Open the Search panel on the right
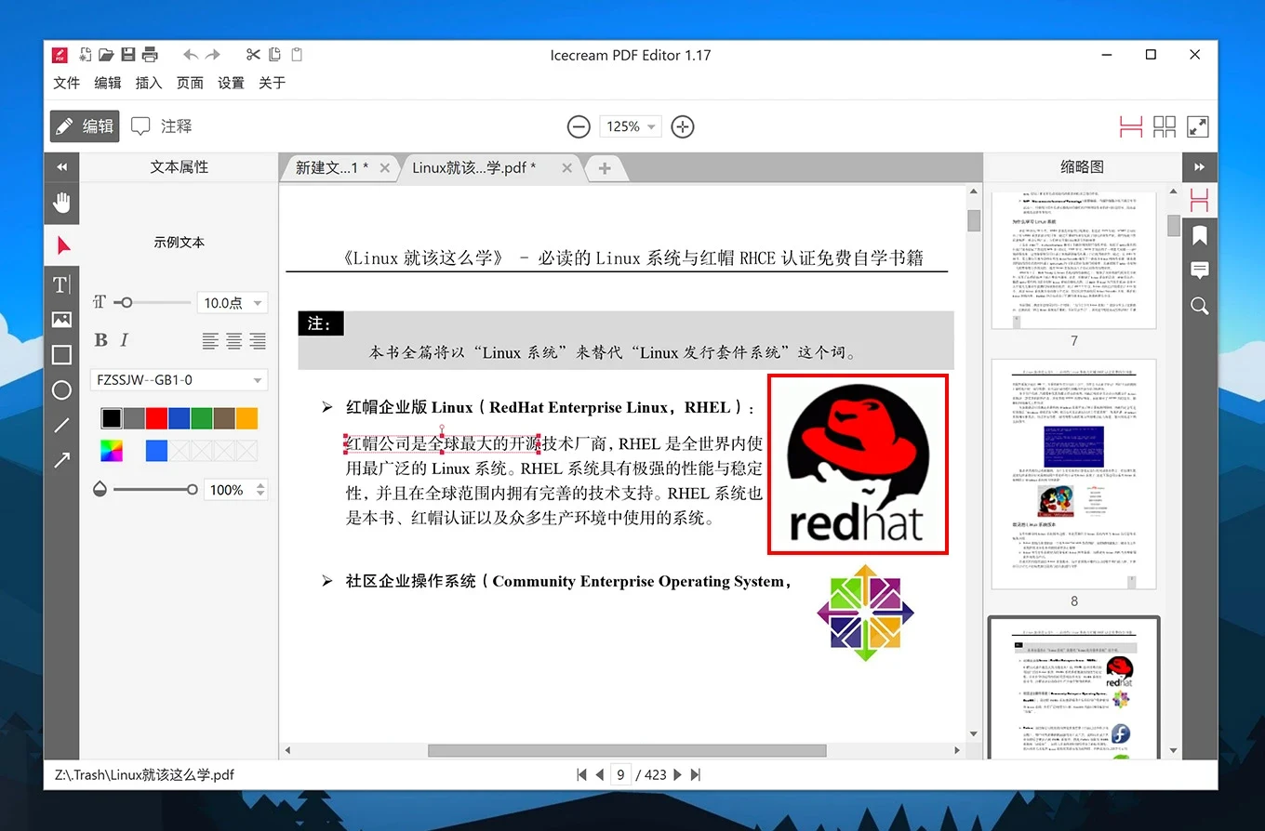 [x=1199, y=305]
